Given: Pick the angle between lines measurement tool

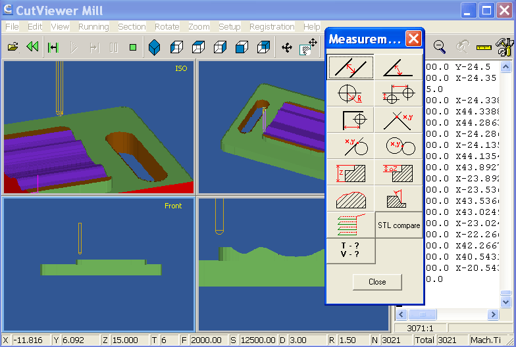Looking at the screenshot, I should (x=398, y=67).
